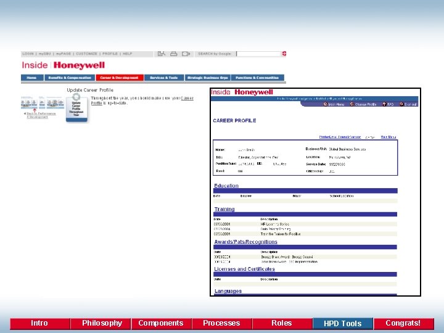
Task: Click the Languages section heading
Action: (228, 291)
